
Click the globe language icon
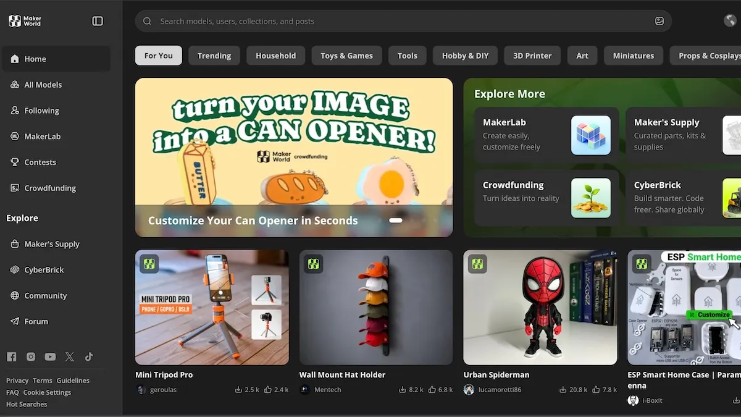pyautogui.click(x=730, y=21)
